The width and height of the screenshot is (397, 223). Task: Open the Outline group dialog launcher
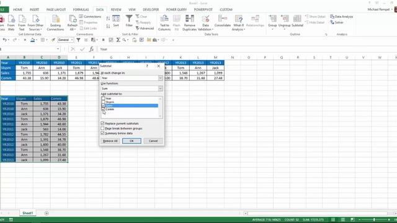click(326, 35)
